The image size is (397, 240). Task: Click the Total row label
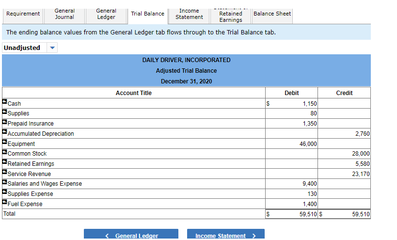coord(9,214)
